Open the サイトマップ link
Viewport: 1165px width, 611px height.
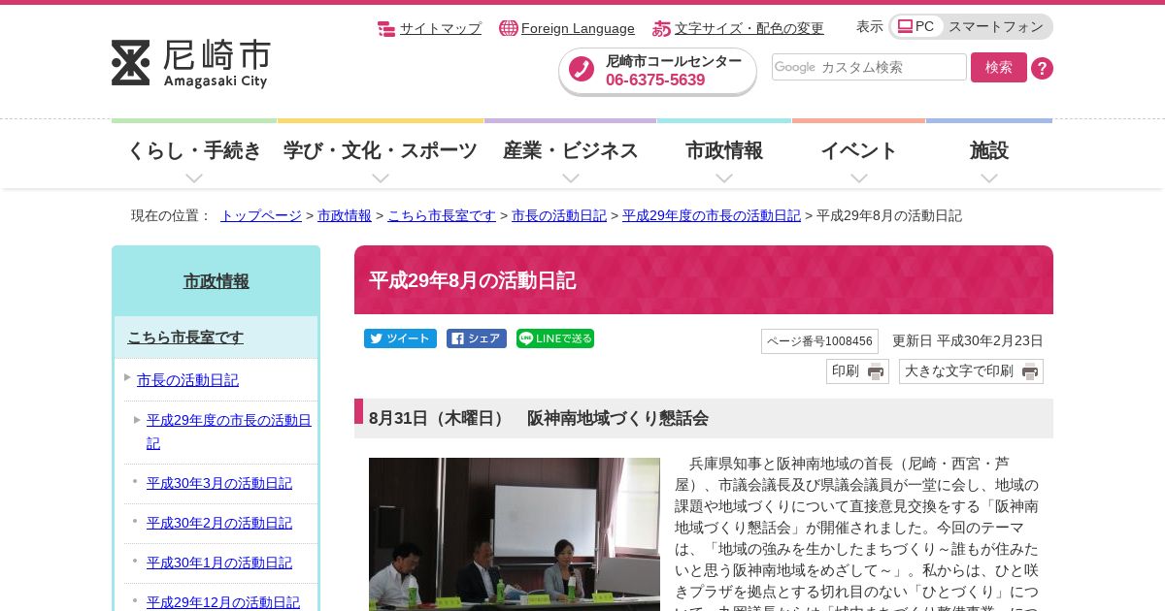441,28
